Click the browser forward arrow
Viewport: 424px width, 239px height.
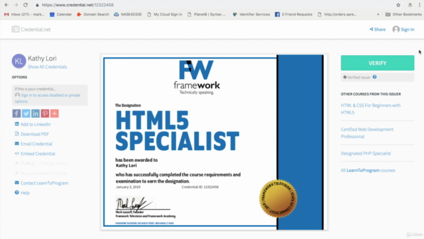tap(16, 5)
